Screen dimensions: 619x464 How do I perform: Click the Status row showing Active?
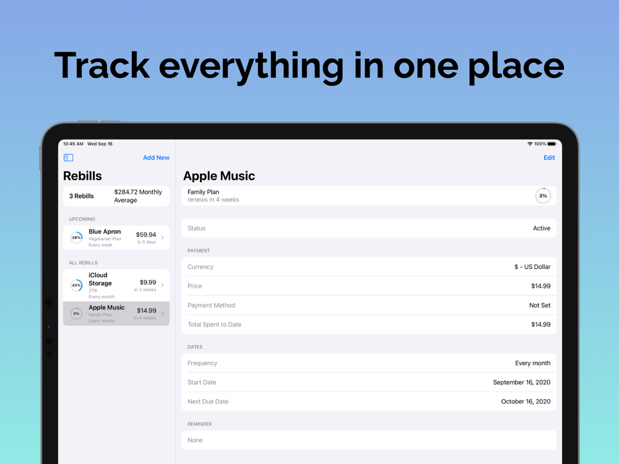369,228
